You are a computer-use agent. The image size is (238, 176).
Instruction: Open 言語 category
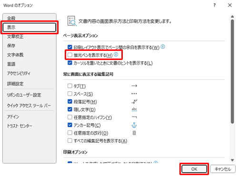30,64
